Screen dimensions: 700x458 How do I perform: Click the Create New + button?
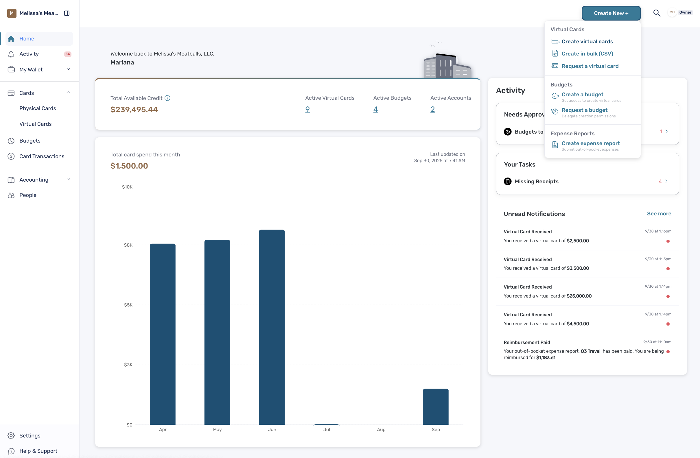tap(611, 13)
